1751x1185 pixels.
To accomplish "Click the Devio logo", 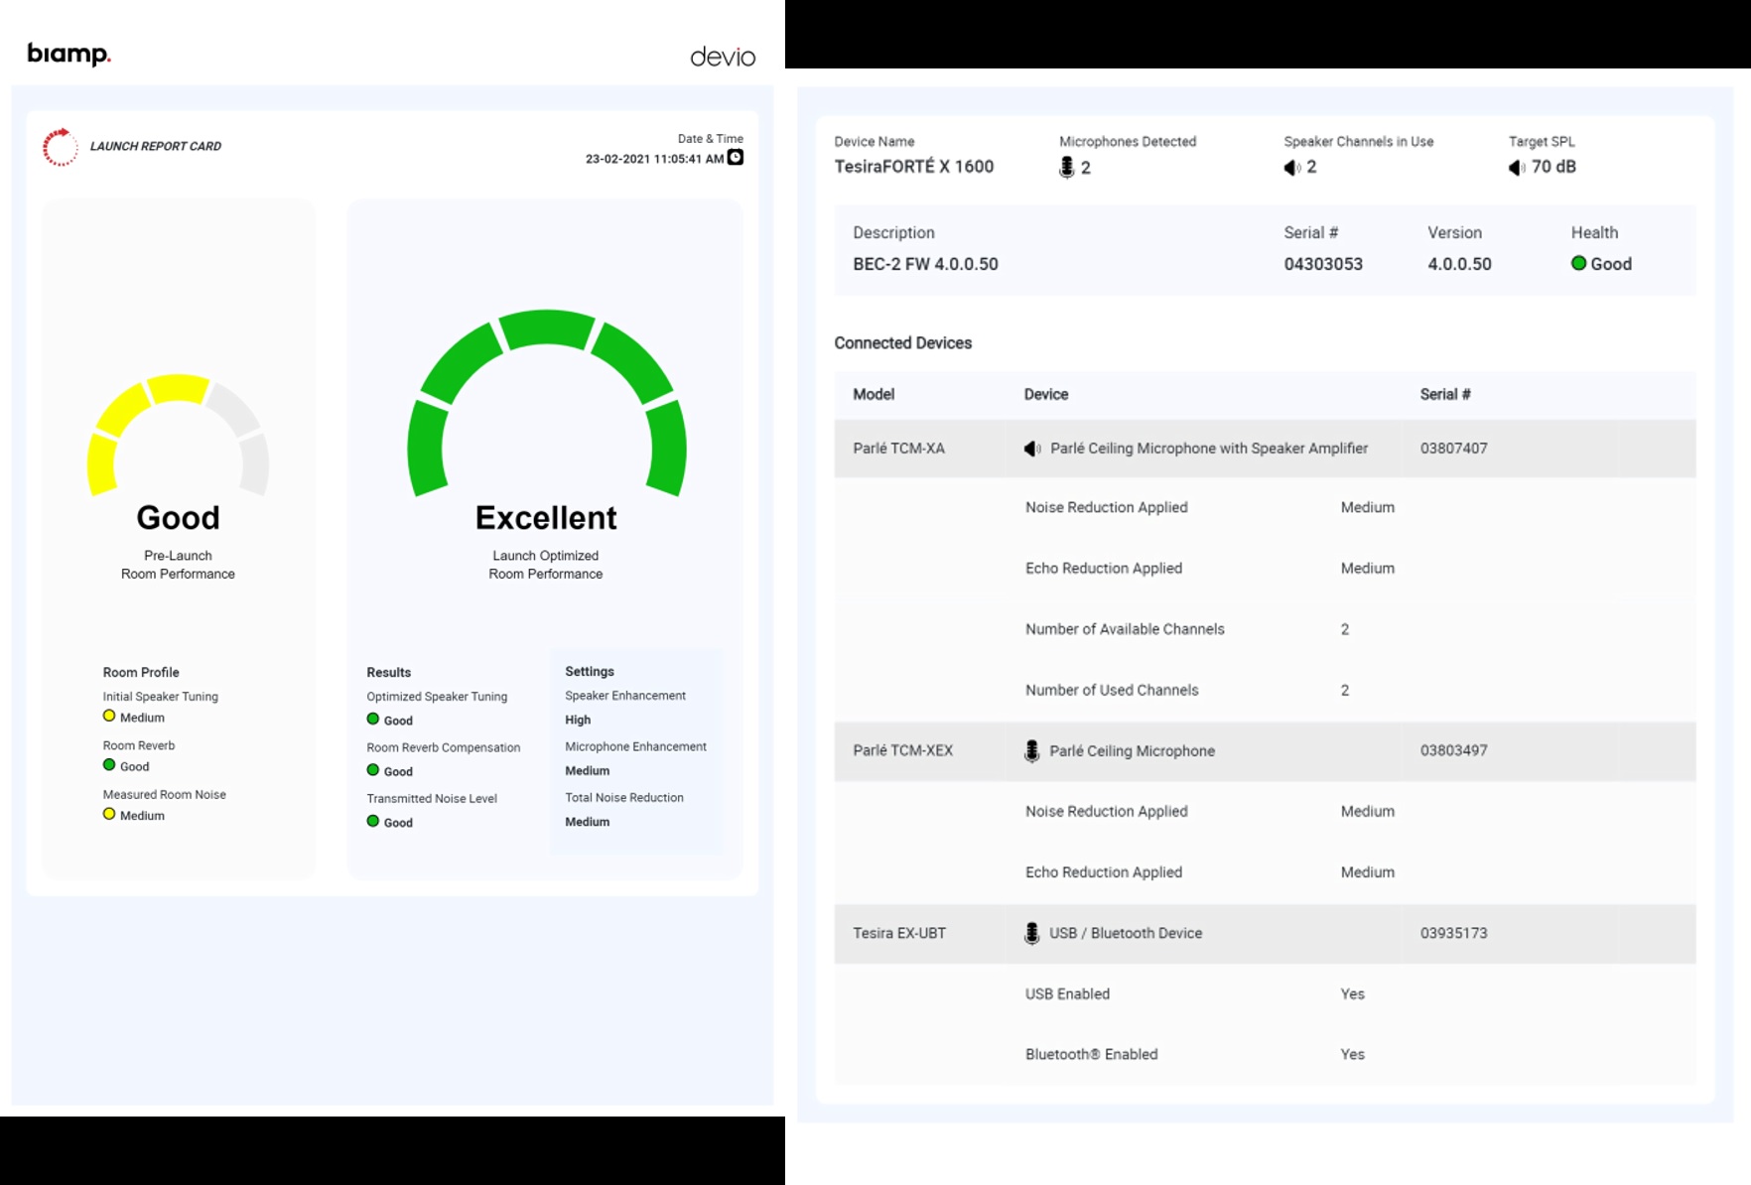I will pos(723,57).
